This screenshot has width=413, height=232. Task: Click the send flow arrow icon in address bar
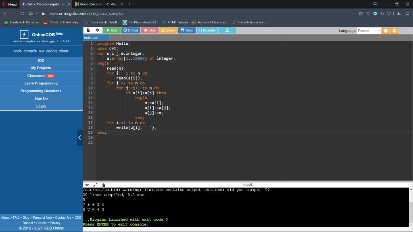pyautogui.click(x=382, y=13)
